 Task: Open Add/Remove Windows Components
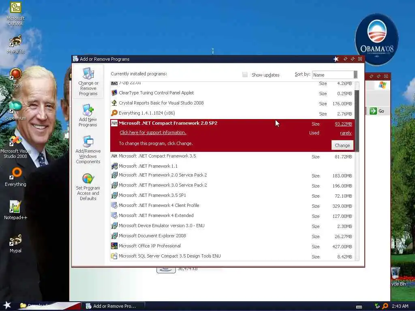(88, 150)
